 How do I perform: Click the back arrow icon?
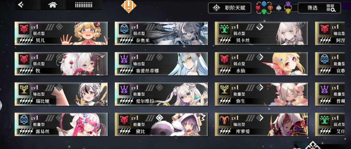pos(21,5)
